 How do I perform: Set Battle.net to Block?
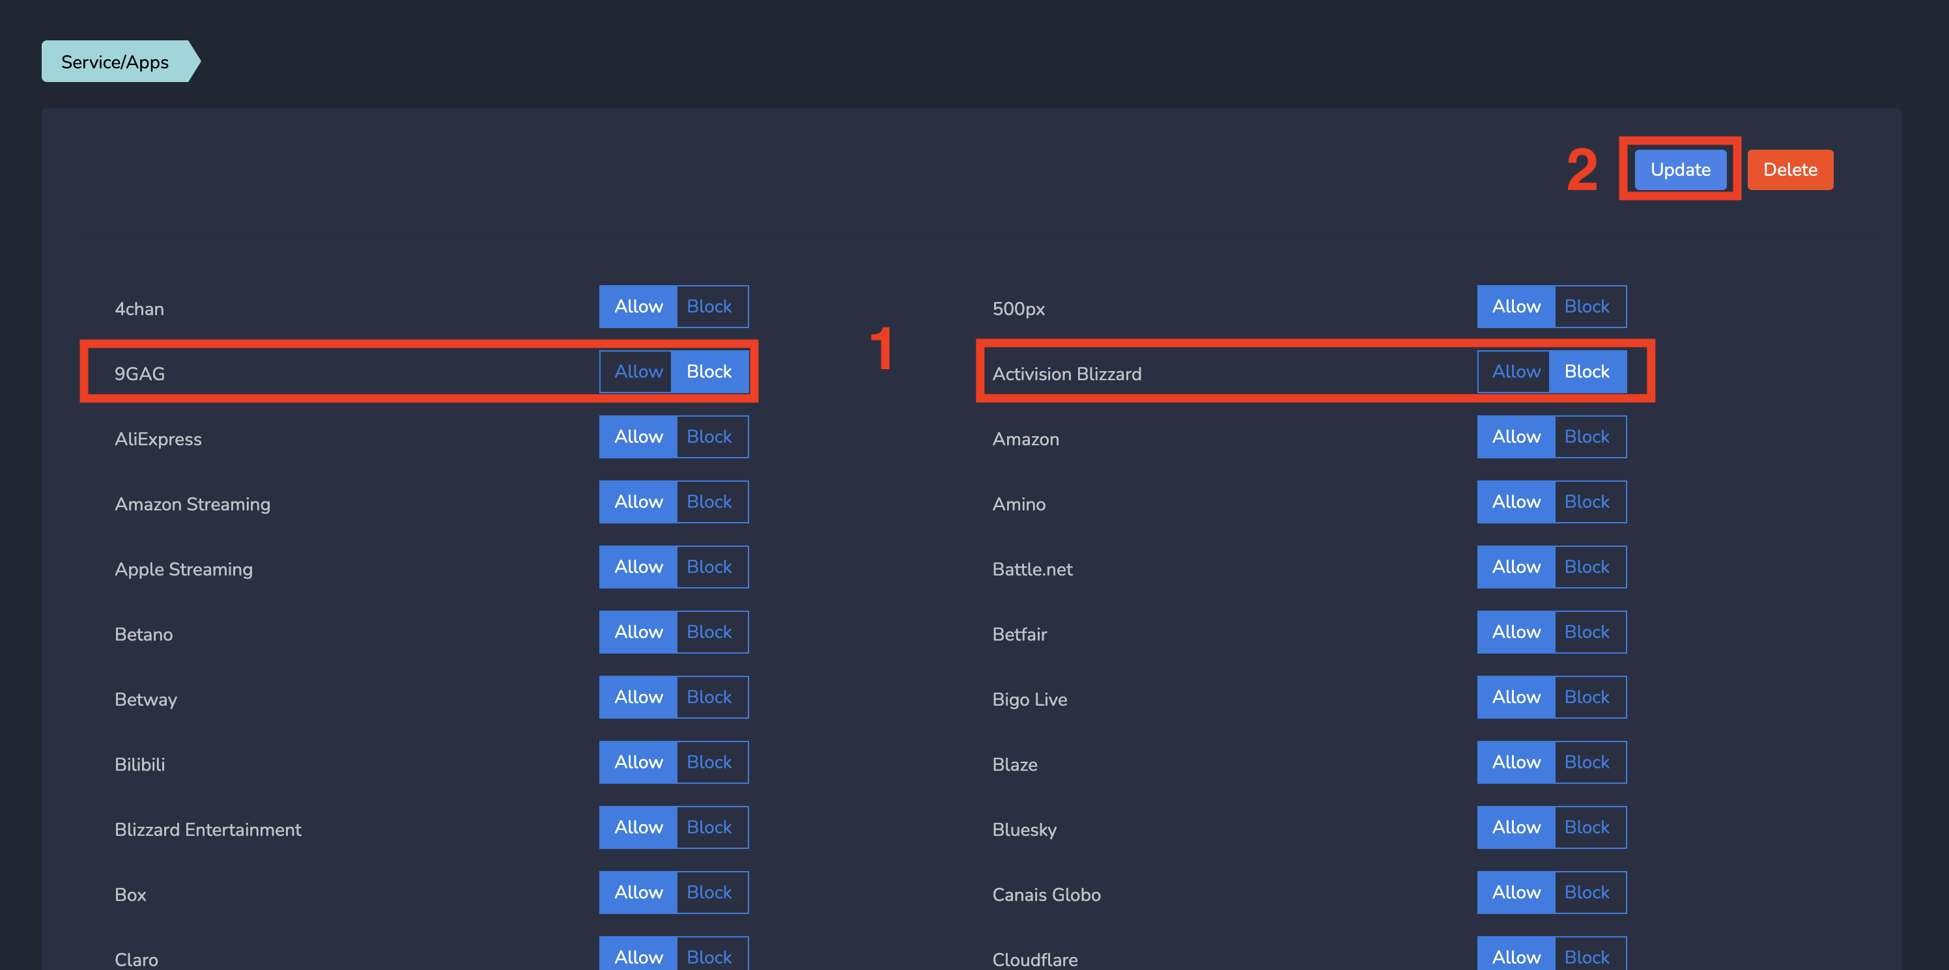[1587, 566]
